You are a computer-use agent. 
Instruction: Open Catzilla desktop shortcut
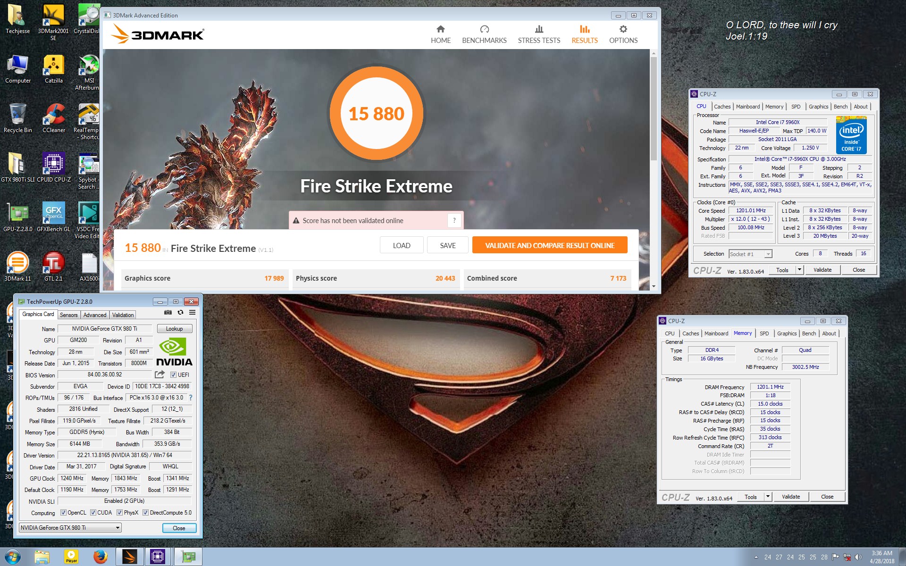(53, 69)
